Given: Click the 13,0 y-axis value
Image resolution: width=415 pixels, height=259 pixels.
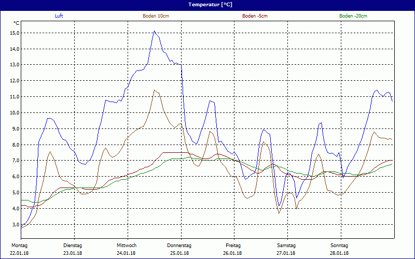Looking at the screenshot, I should [15, 65].
